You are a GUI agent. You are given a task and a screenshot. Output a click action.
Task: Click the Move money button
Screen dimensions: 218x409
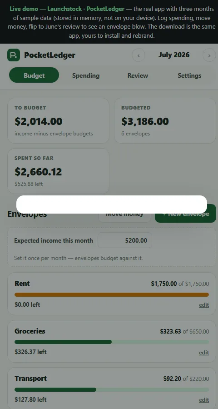(124, 214)
